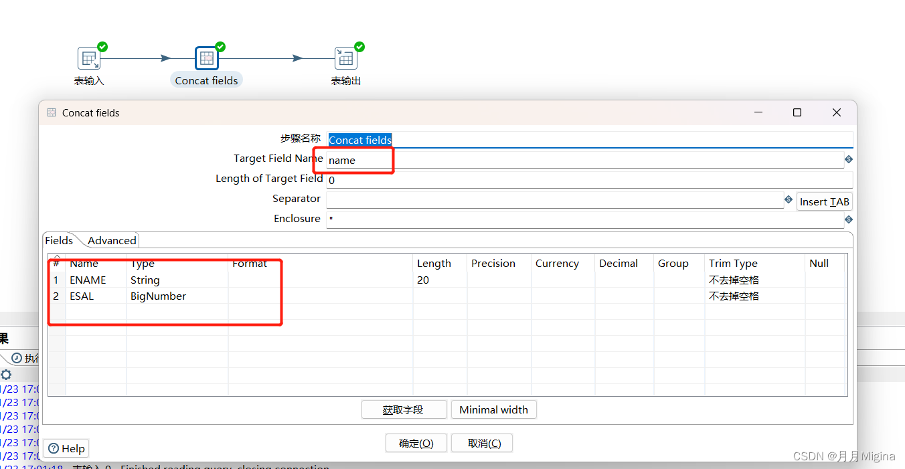Viewport: 905px width, 469px height.
Task: Click Trim Type cell in ENAME row
Action: pos(754,280)
